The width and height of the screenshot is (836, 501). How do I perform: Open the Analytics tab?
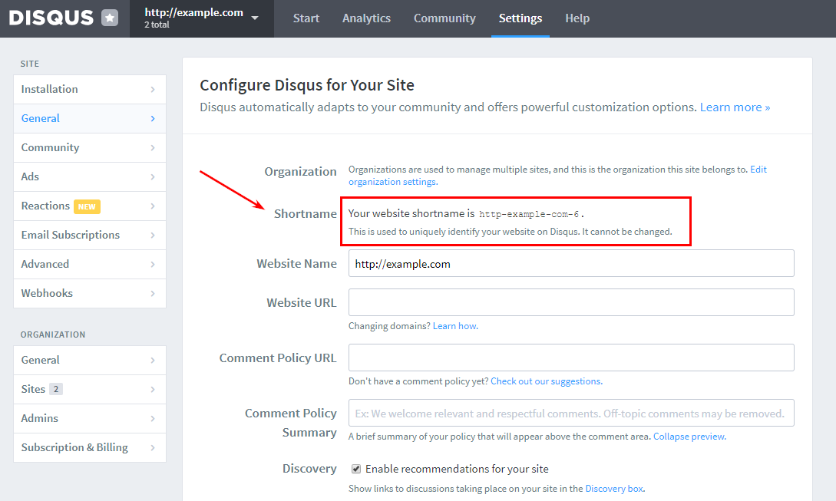pos(366,18)
